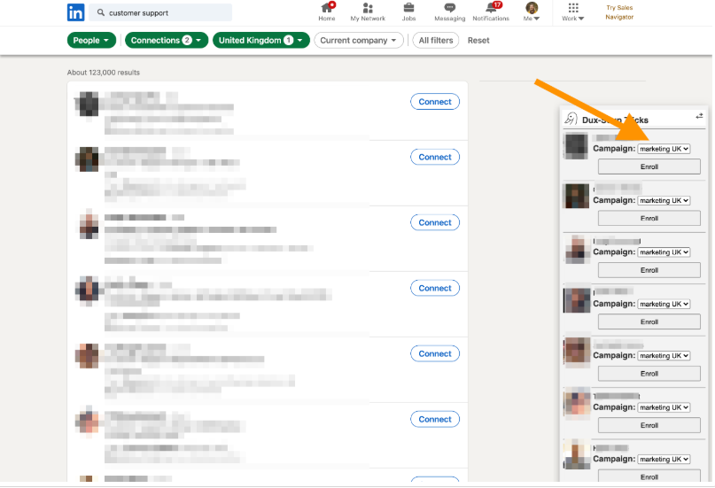Open the United Kingdom location filter
Viewport: 715px width, 488px height.
click(261, 40)
